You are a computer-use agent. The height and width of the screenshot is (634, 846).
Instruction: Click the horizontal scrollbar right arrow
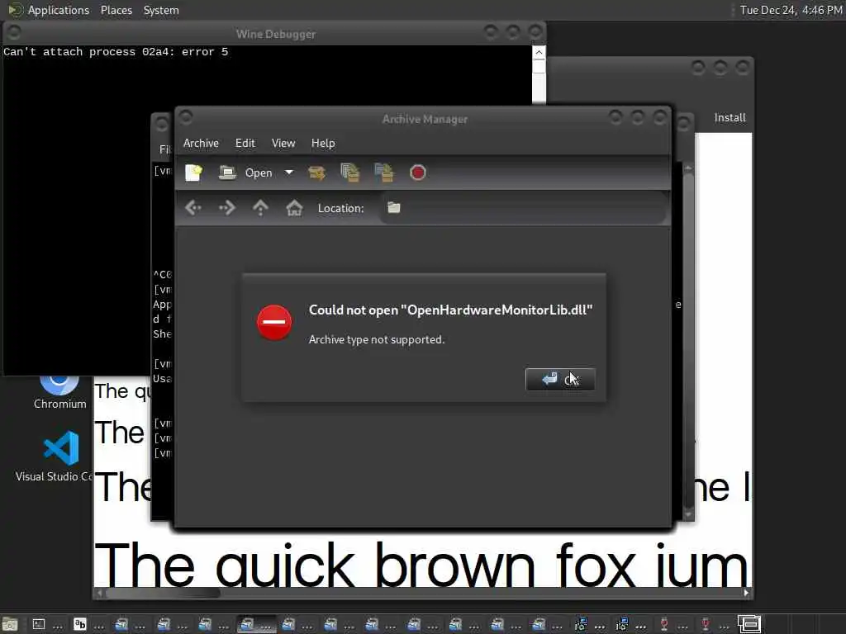[x=746, y=593]
